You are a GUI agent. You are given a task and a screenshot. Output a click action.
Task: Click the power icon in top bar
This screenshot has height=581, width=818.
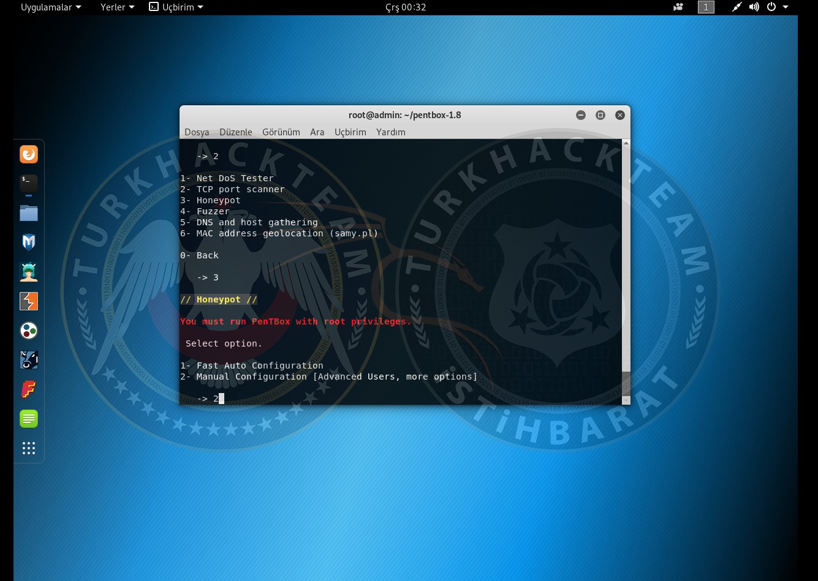point(771,7)
